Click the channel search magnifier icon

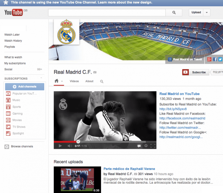click(102, 81)
